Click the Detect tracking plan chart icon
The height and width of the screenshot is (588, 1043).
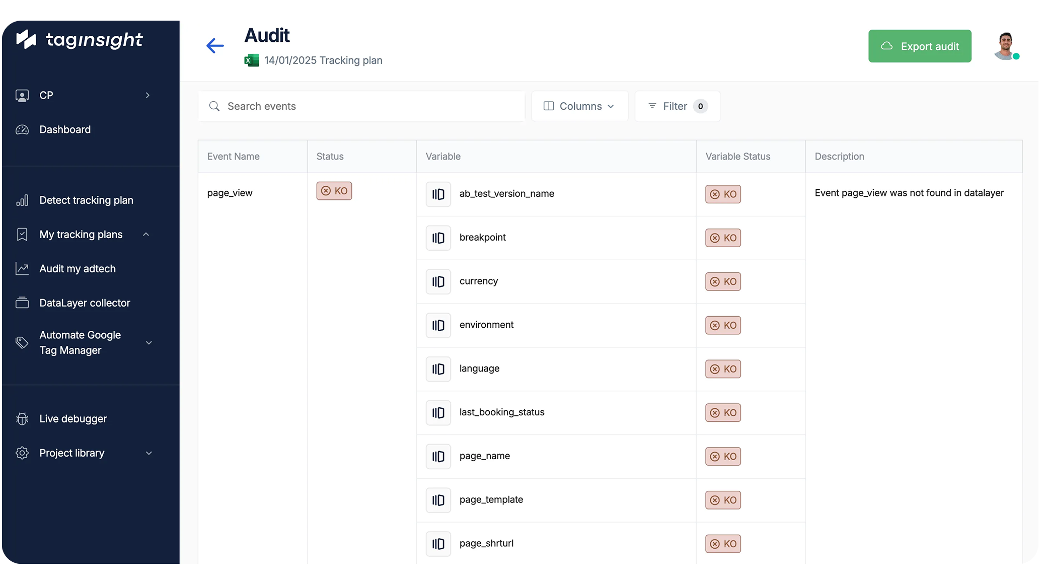22,200
